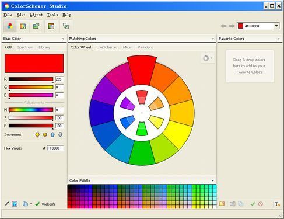Switch to the Spectrum tab
Screen dimensions: 284x219
(x=25, y=47)
